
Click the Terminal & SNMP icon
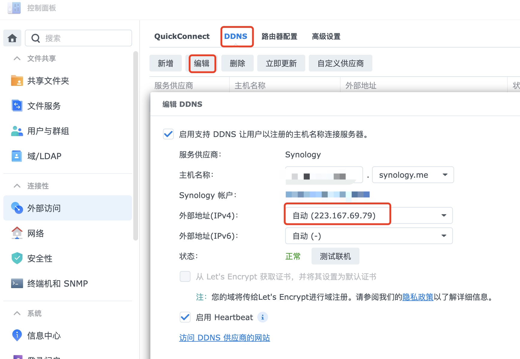(17, 283)
